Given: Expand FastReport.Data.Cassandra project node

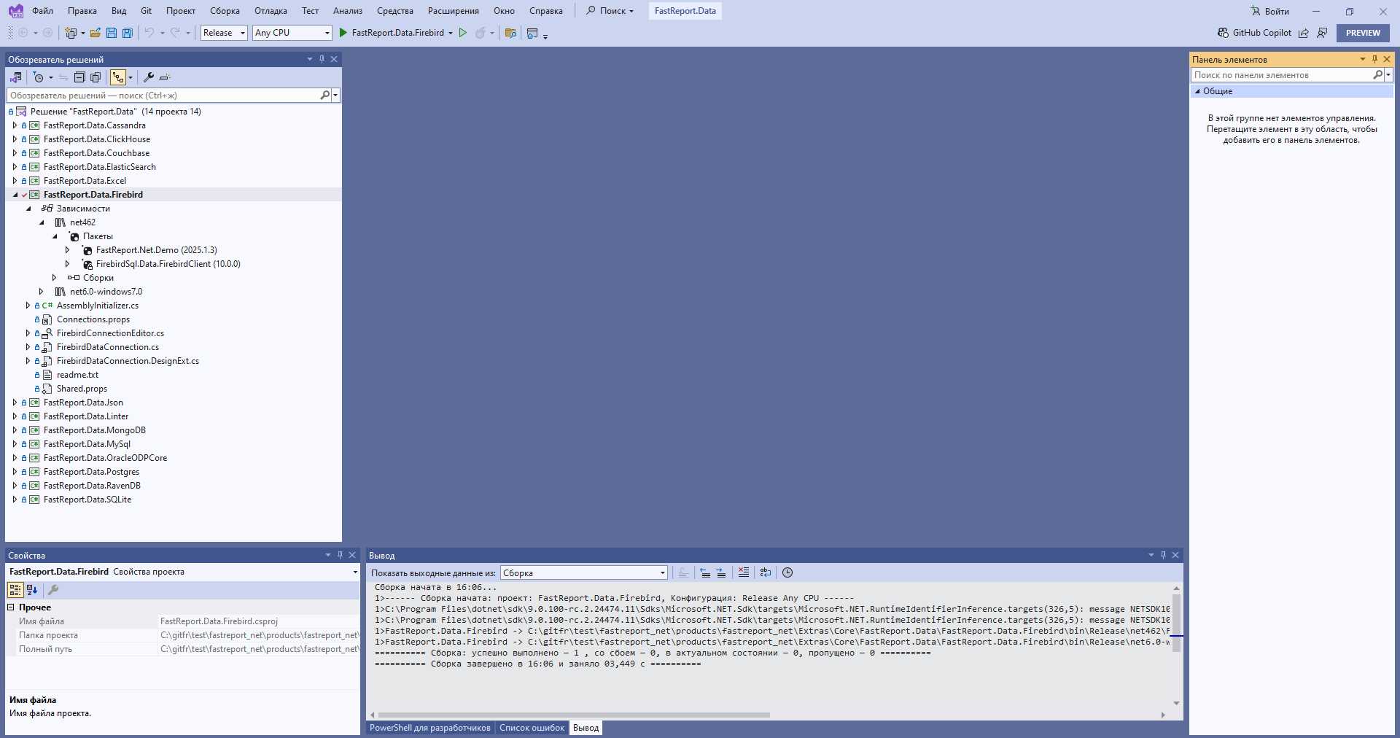Looking at the screenshot, I should [15, 125].
